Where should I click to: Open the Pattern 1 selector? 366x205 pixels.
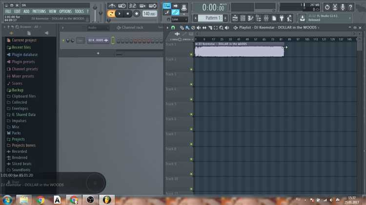[x=211, y=18]
